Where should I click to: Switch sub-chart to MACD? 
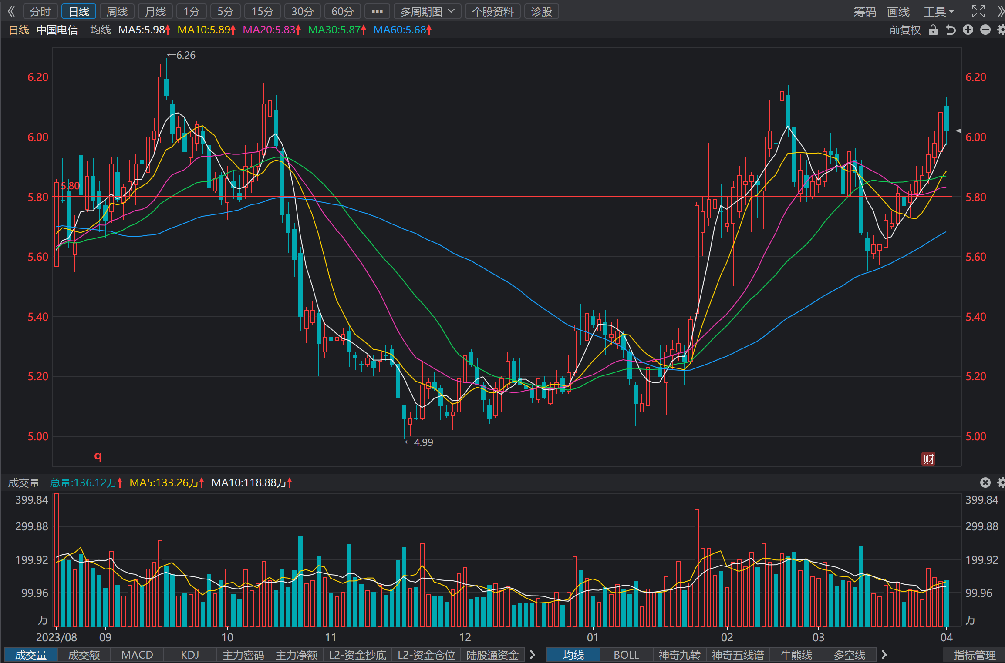coord(137,655)
